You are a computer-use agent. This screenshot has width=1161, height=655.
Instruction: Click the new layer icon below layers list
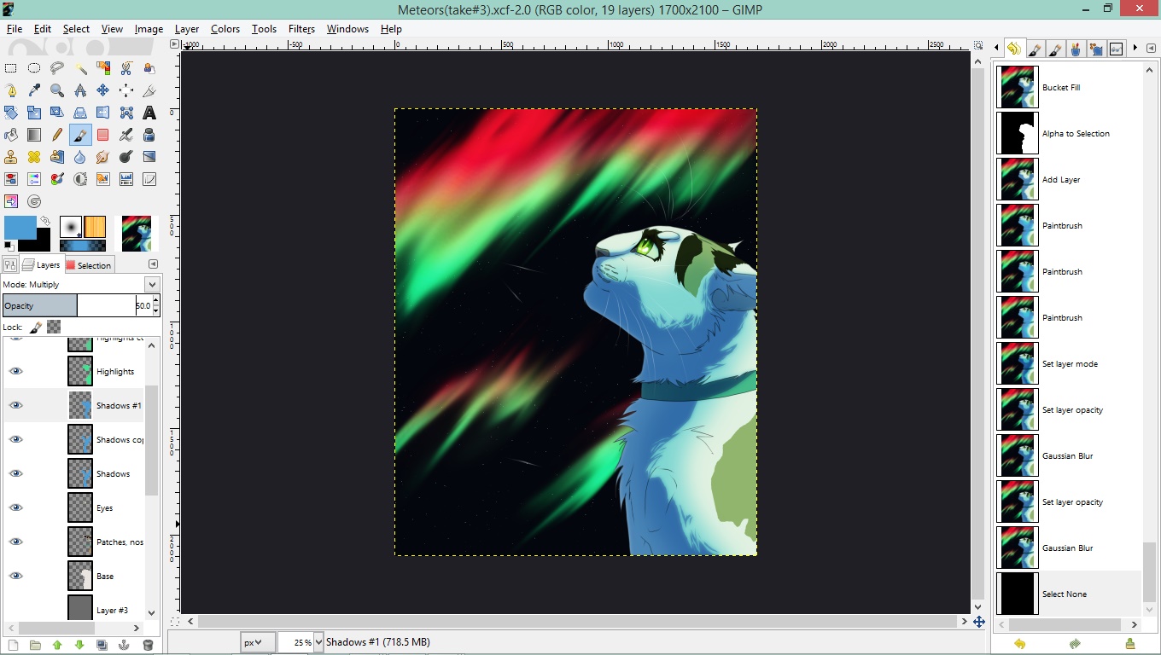pyautogui.click(x=13, y=645)
